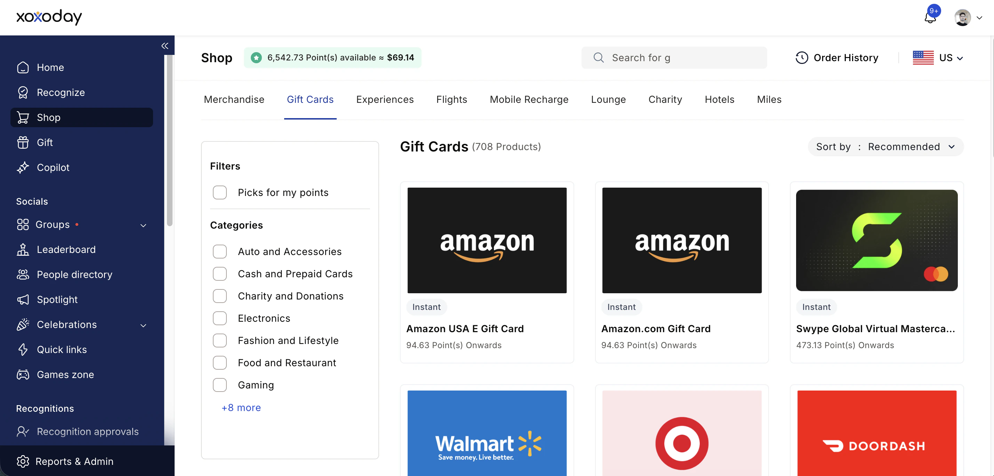
Task: Check the Gaming category
Action: pos(219,385)
